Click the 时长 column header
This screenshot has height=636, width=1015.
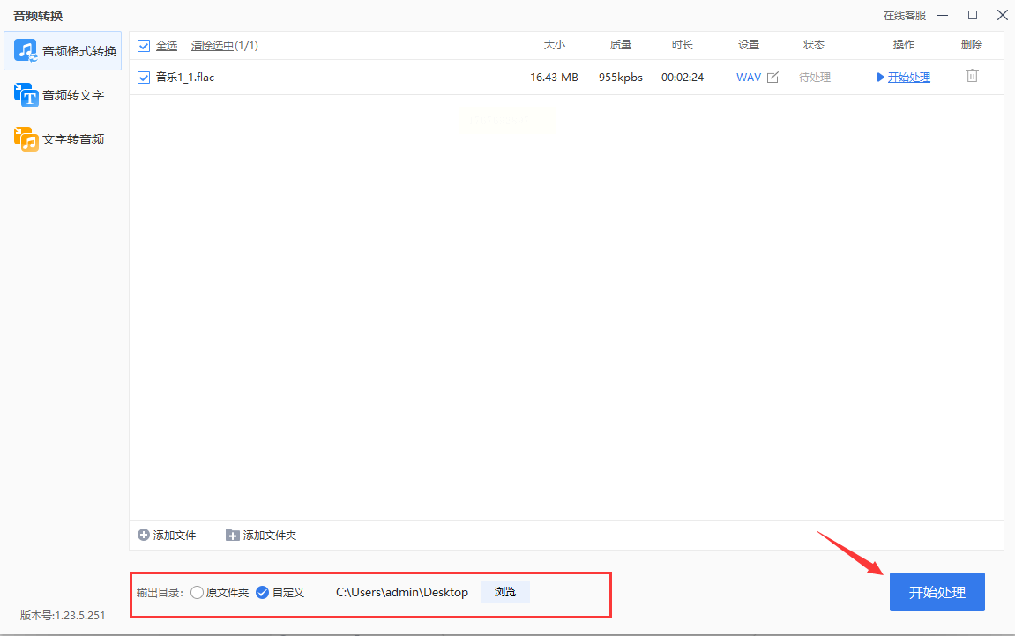tap(683, 45)
